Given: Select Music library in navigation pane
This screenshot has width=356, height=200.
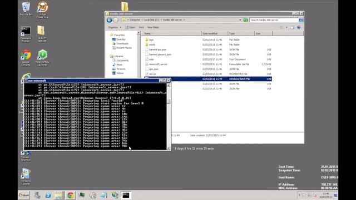Looking at the screenshot, I should coord(117,64).
